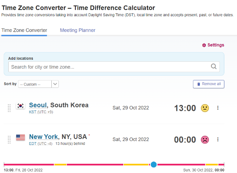Expand the Sort by dropdown arrow
Screen dimensions: 237x173
click(x=55, y=84)
